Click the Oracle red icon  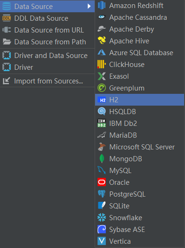[x=102, y=182]
